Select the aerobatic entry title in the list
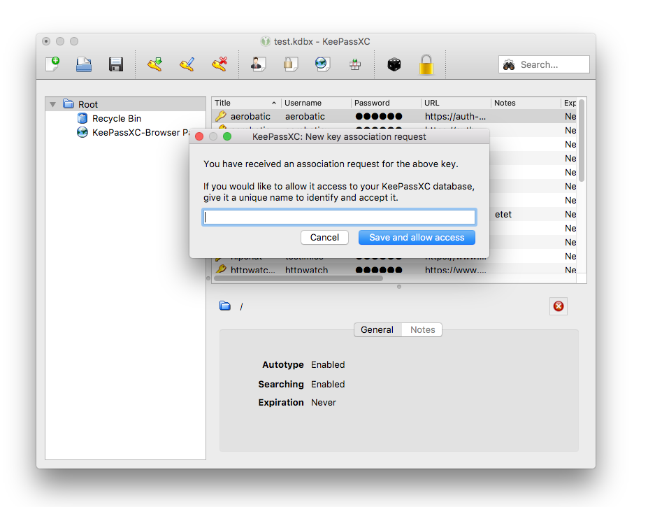Image resolution: width=648 pixels, height=507 pixels. (x=250, y=117)
